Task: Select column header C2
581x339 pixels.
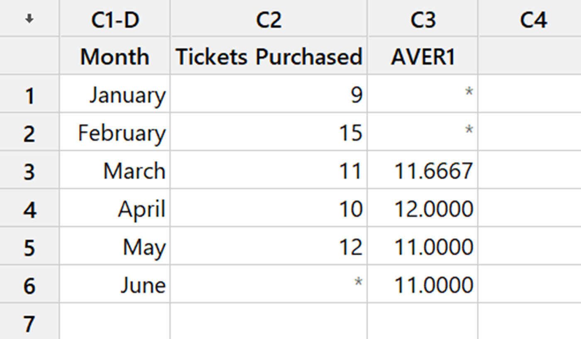Action: 269,19
